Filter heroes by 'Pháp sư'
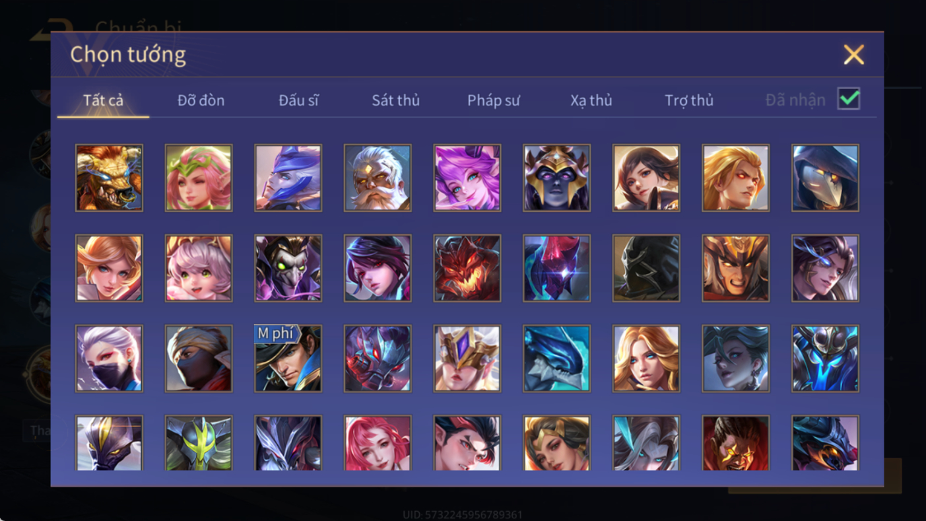The width and height of the screenshot is (926, 521). coord(494,100)
